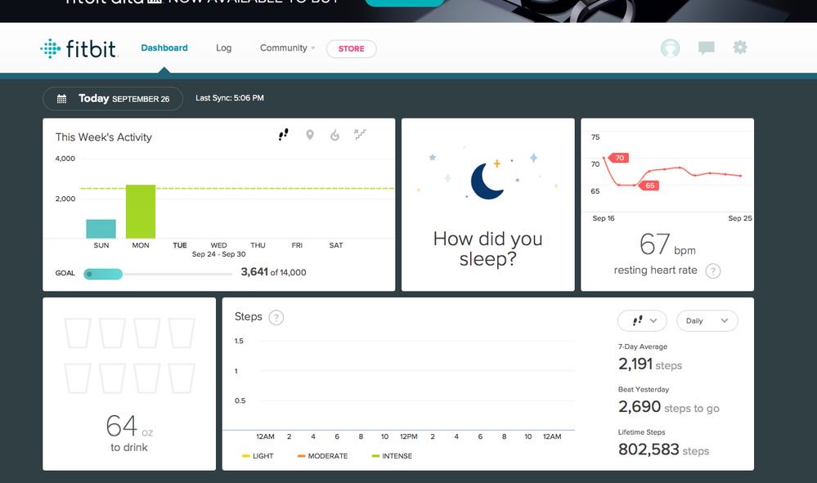Open the profile avatar icon
Viewport: 817px width, 483px height.
click(x=670, y=48)
